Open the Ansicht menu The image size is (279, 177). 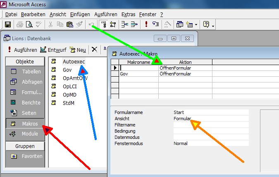pyautogui.click(x=58, y=15)
